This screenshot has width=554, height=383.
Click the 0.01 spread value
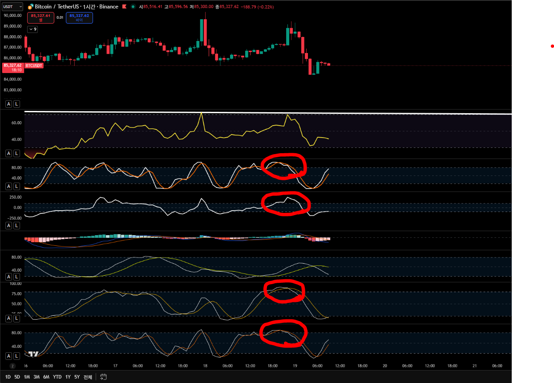click(x=60, y=18)
